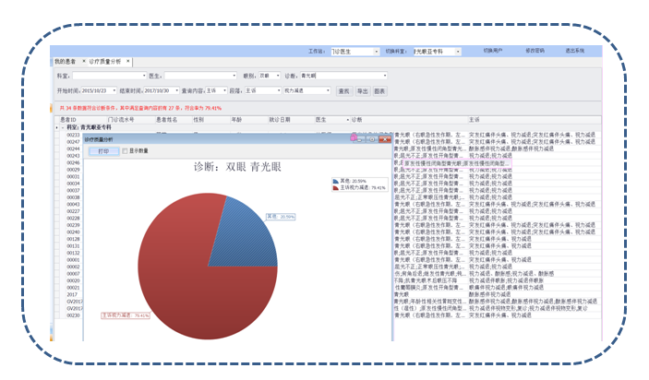Sort by the 性别 column header
This screenshot has height=380, width=649.
[x=198, y=120]
